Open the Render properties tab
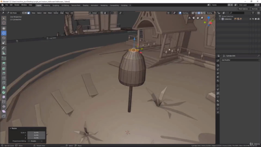This screenshot has width=261, height=147. pos(218,65)
